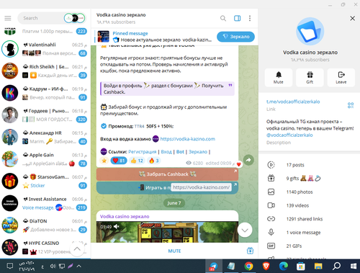Click the Играть inline button
This screenshot has width=360, height=273.
tap(167, 187)
